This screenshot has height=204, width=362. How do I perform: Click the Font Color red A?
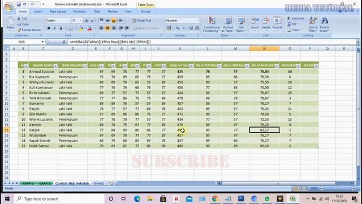[x=89, y=28]
